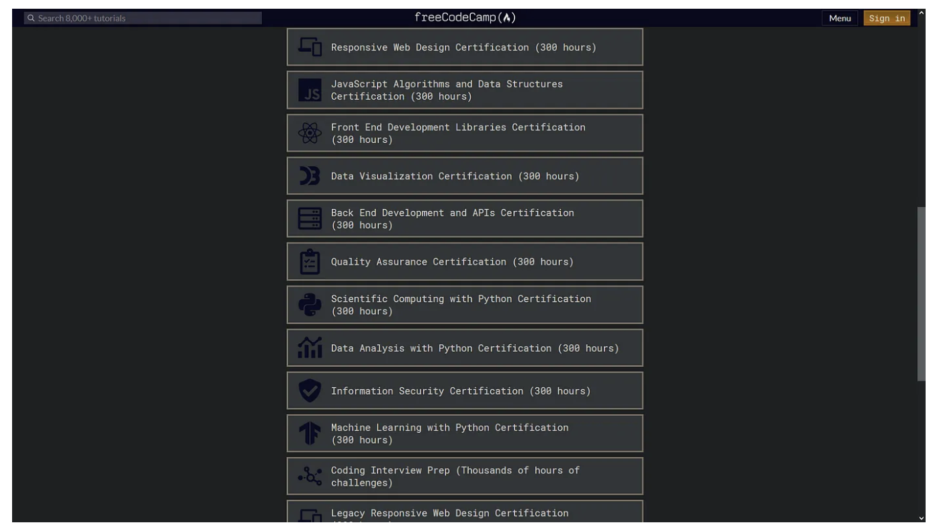Open Front End Development Libraries Certification
Viewport: 935px width, 529px height.
tap(465, 133)
